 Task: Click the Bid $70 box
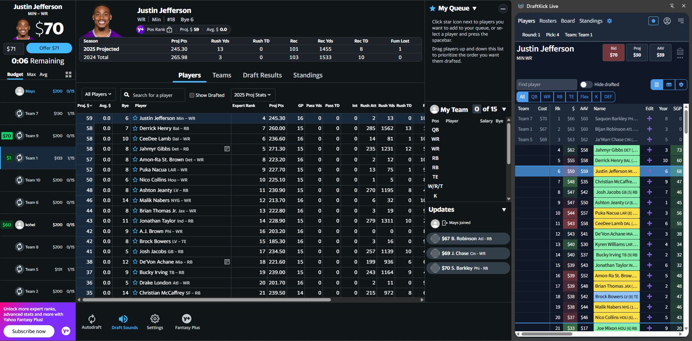point(613,52)
